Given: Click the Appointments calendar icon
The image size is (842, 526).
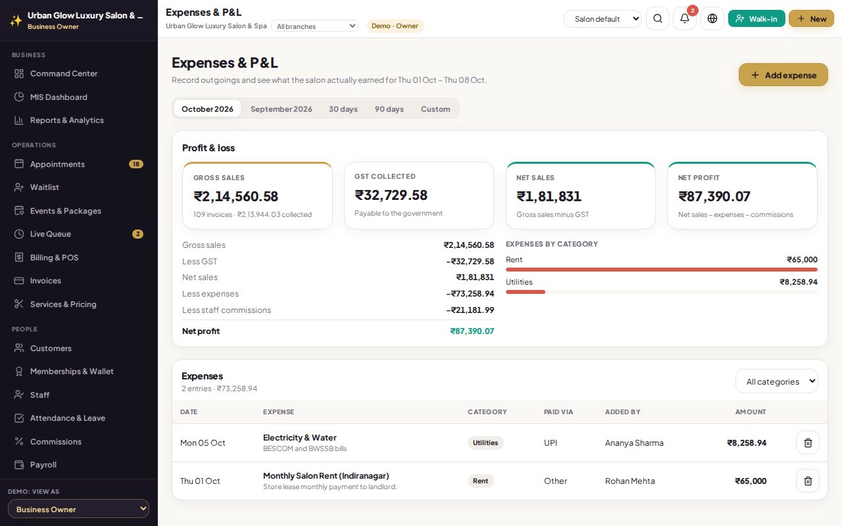Looking at the screenshot, I should [x=19, y=164].
